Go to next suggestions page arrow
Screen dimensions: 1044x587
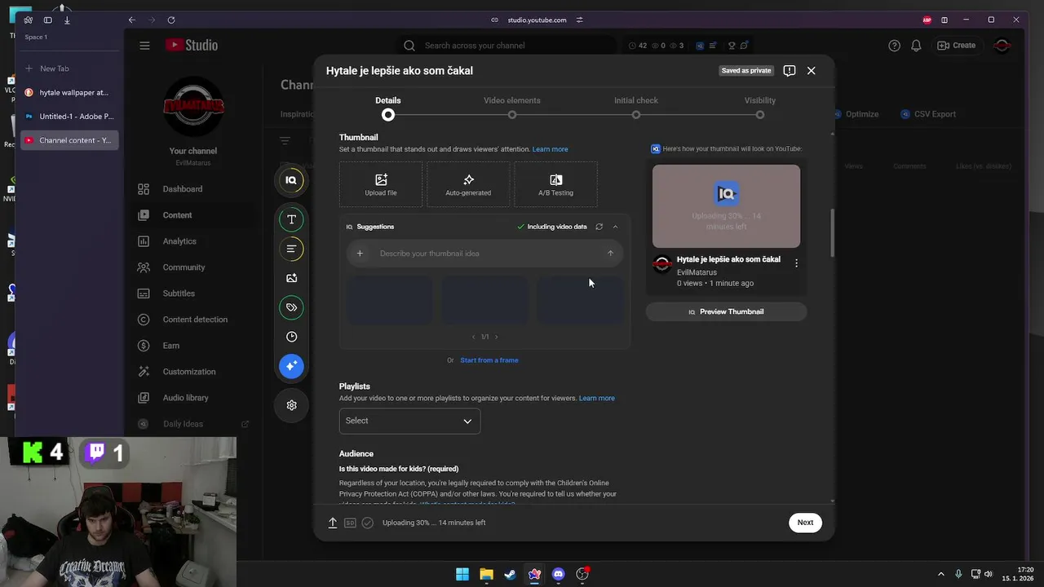click(496, 337)
